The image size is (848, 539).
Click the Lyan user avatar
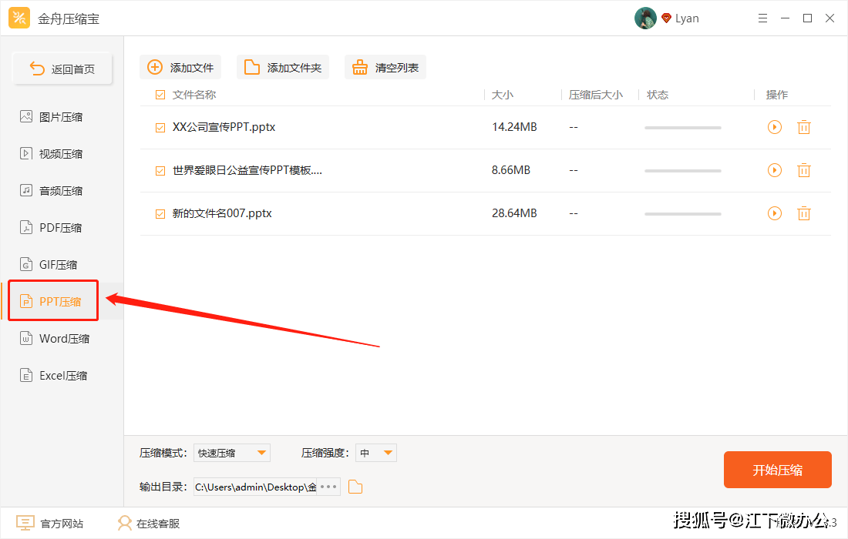point(645,18)
